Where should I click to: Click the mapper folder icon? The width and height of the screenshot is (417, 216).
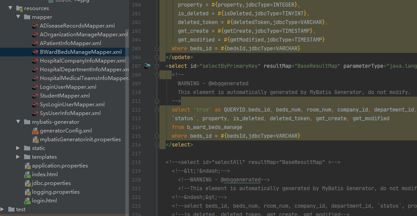pyautogui.click(x=27, y=17)
